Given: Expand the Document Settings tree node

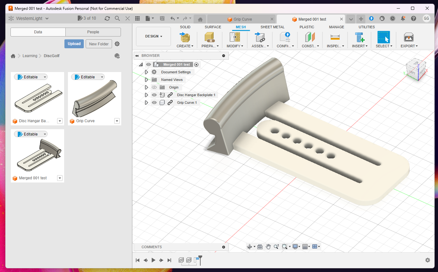Looking at the screenshot, I should pos(146,72).
